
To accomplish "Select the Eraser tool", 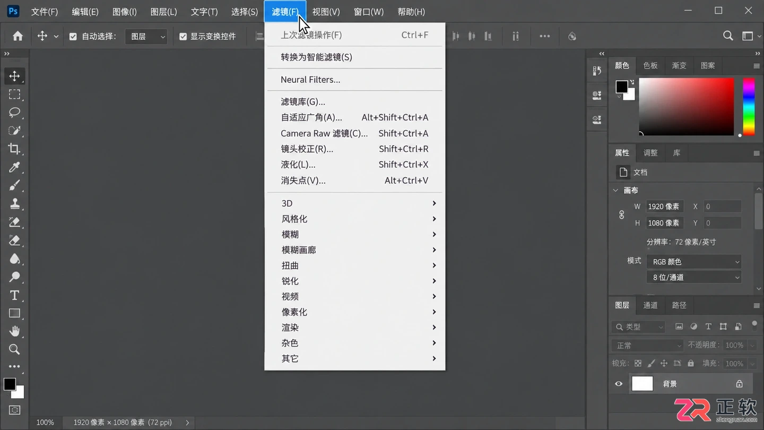I will pos(14,240).
